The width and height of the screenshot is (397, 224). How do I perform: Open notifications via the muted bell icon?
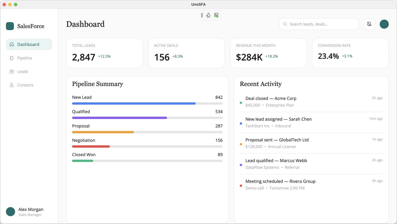(x=369, y=24)
